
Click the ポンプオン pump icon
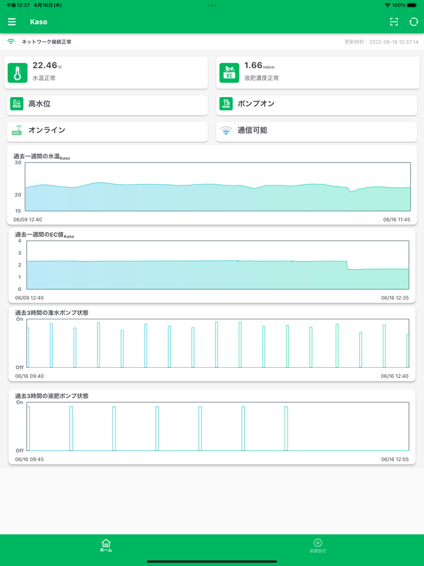click(226, 104)
